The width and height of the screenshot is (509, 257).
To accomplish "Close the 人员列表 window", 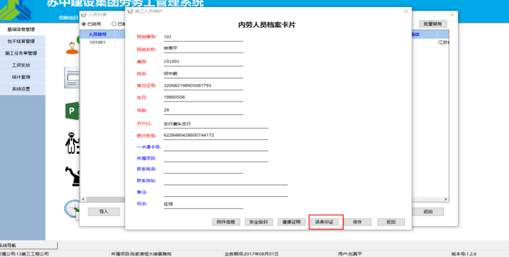I will pyautogui.click(x=452, y=15).
